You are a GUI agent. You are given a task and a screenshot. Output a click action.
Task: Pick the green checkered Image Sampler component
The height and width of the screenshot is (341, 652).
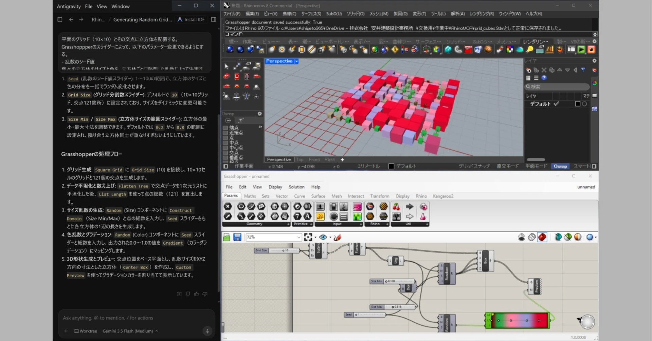(357, 216)
